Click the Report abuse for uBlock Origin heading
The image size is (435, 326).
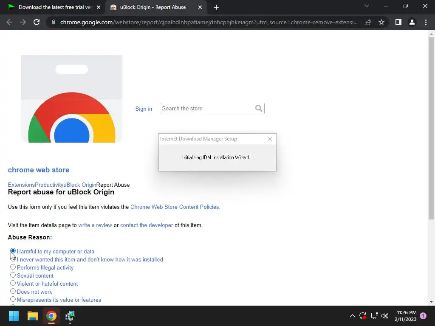click(x=61, y=192)
